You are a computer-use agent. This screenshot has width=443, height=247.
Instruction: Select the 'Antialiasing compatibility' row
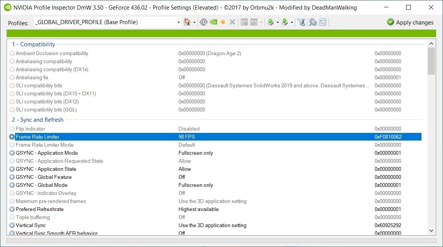click(x=215, y=62)
